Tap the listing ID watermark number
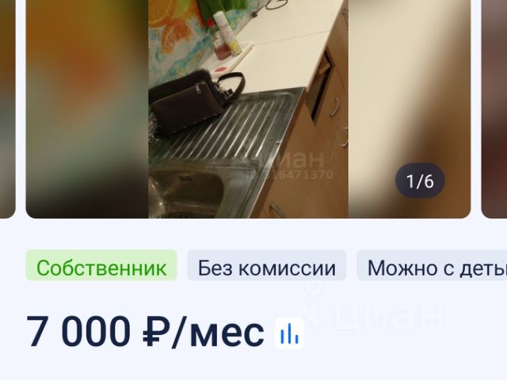Image resolution: width=507 pixels, height=380 pixels. (x=292, y=175)
